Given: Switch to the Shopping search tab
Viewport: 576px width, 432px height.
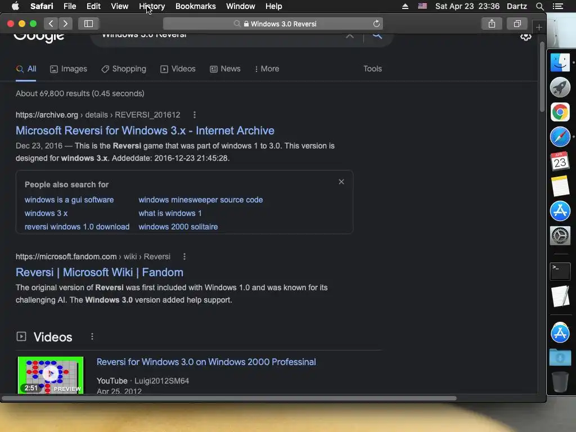Looking at the screenshot, I should click(x=124, y=69).
